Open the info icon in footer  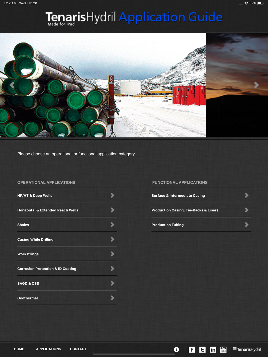176,350
